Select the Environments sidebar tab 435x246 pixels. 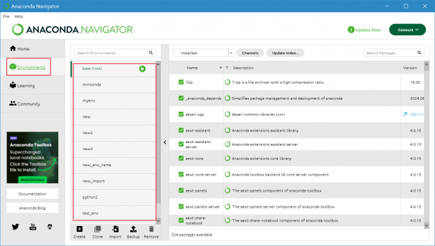28,66
